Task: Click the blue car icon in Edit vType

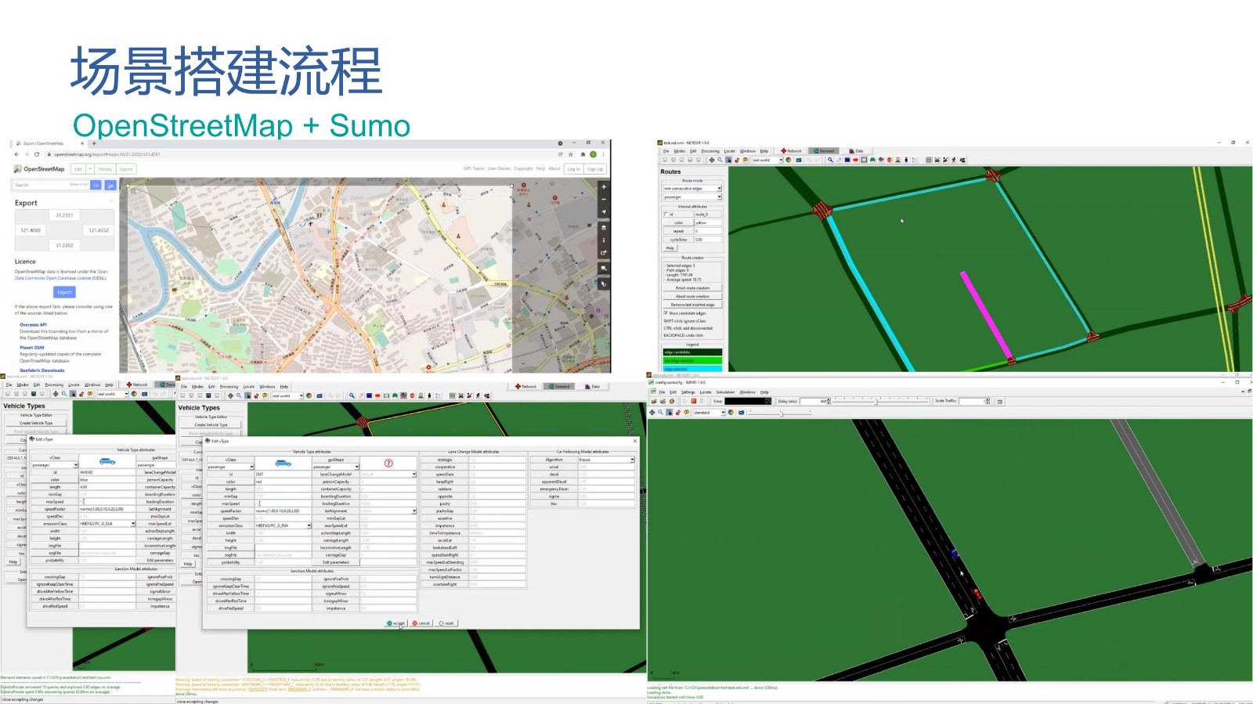Action: click(x=283, y=464)
